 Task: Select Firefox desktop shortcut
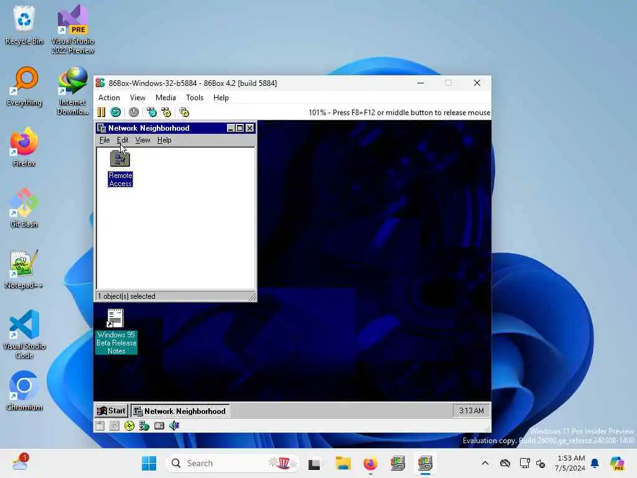pos(24,147)
